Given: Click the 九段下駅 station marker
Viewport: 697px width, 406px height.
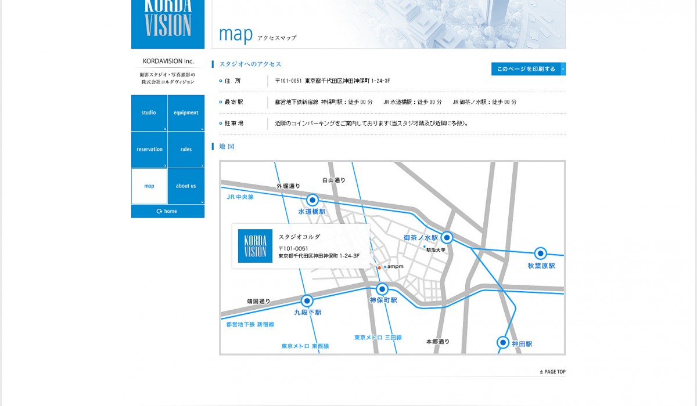Looking at the screenshot, I should (x=307, y=300).
